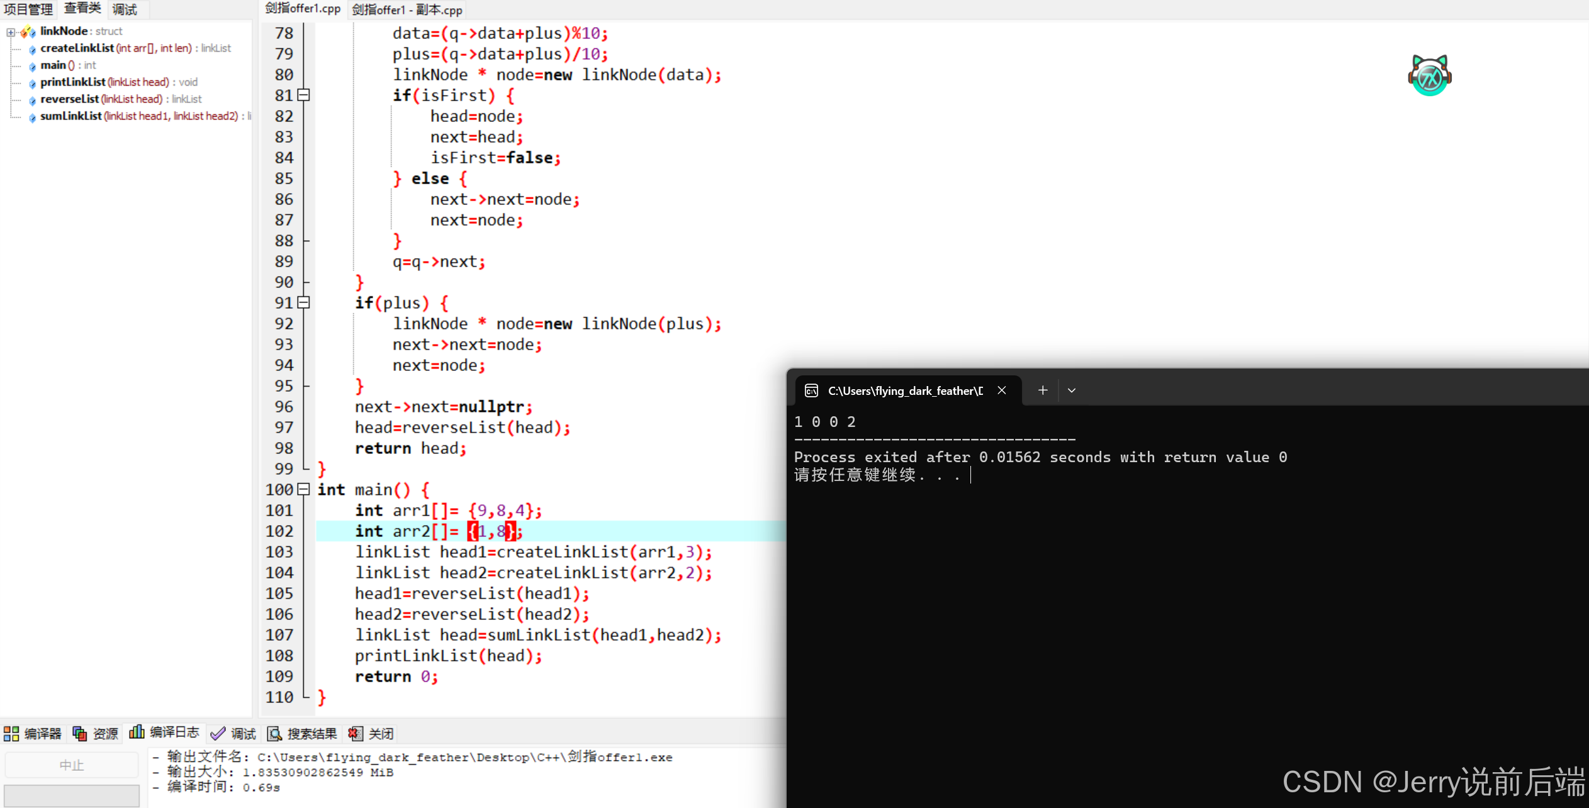
Task: Click the terminal tab console icon
Action: click(x=811, y=390)
